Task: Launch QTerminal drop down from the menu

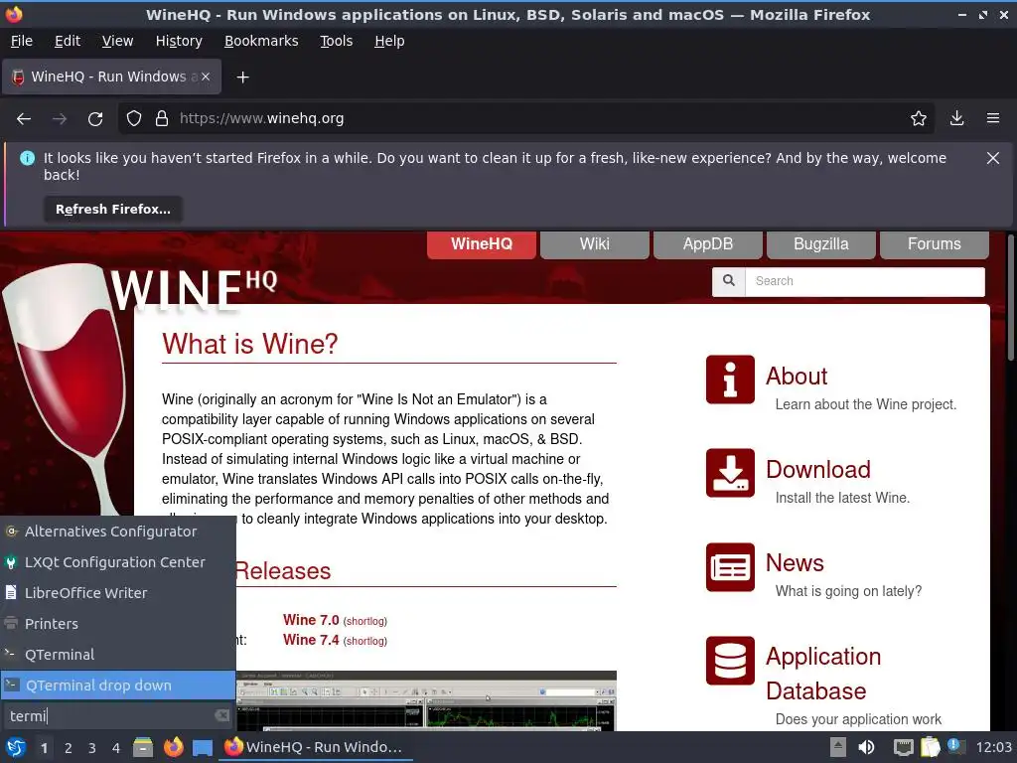Action: tap(118, 686)
